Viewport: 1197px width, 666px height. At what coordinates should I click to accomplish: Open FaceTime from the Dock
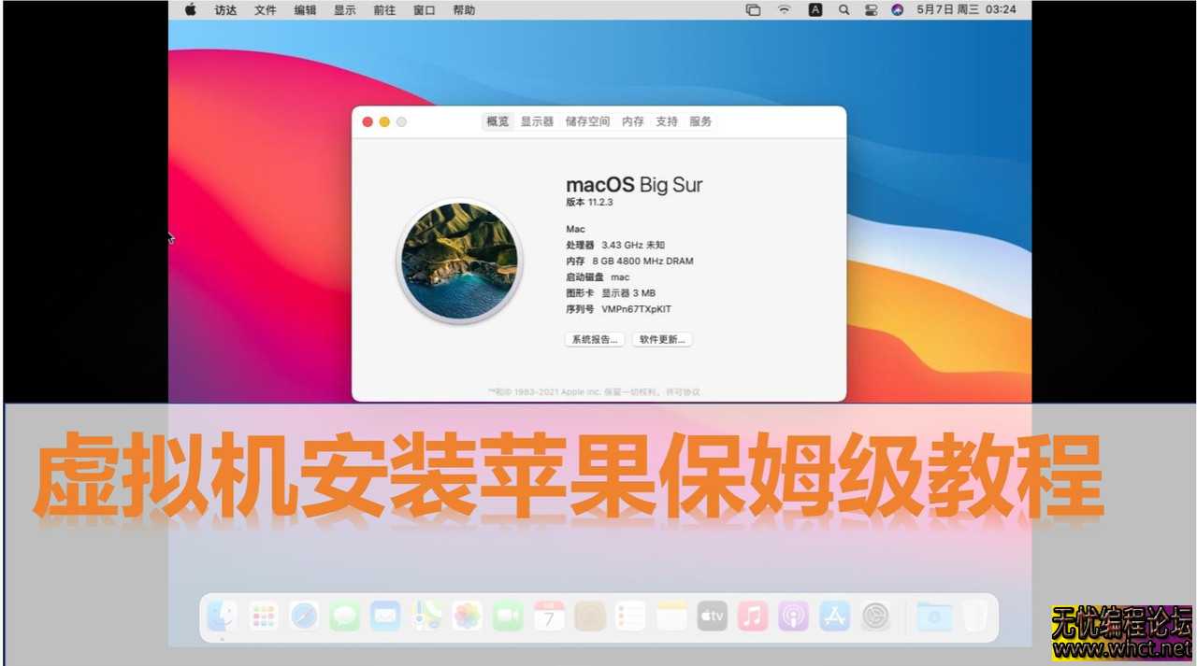click(508, 616)
